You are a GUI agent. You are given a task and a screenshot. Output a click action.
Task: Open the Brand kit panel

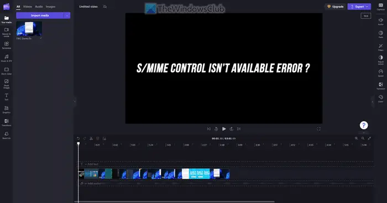[x=7, y=135]
